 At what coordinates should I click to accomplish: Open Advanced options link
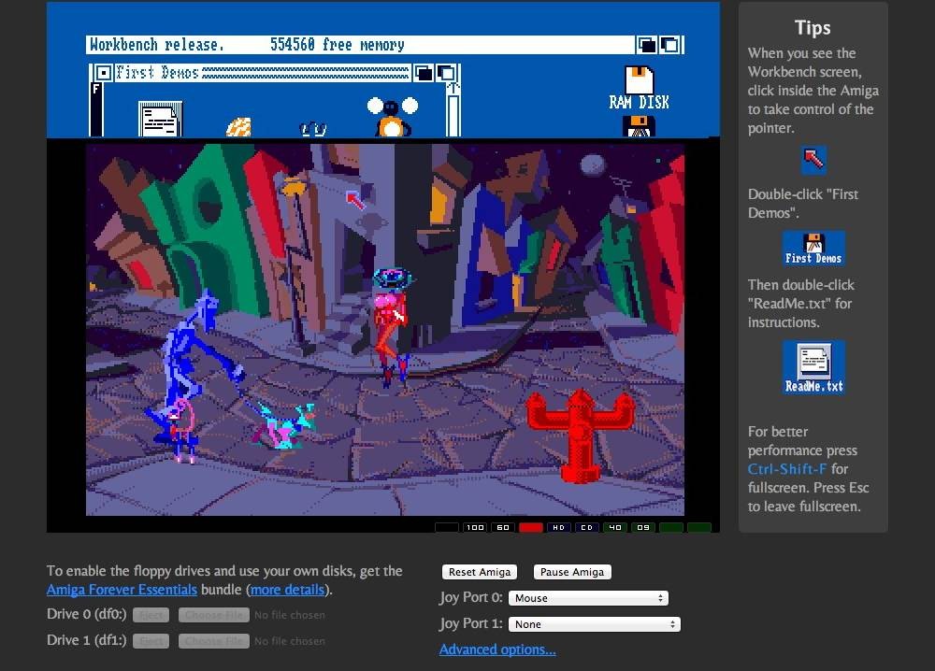coord(497,650)
